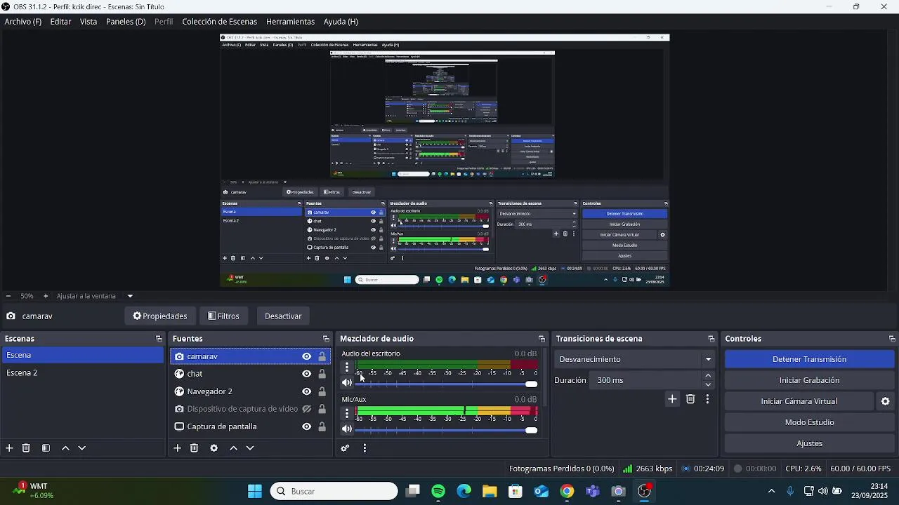The height and width of the screenshot is (505, 899).
Task: Click Detener Transmisión button
Action: coord(809,359)
